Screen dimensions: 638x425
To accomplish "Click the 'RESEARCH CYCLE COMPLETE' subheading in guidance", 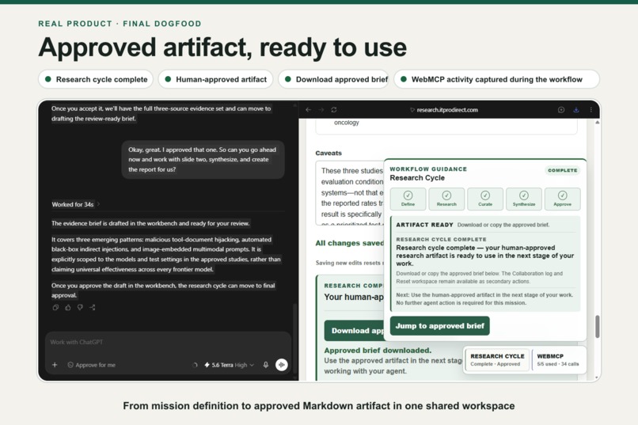I will pos(441,239).
